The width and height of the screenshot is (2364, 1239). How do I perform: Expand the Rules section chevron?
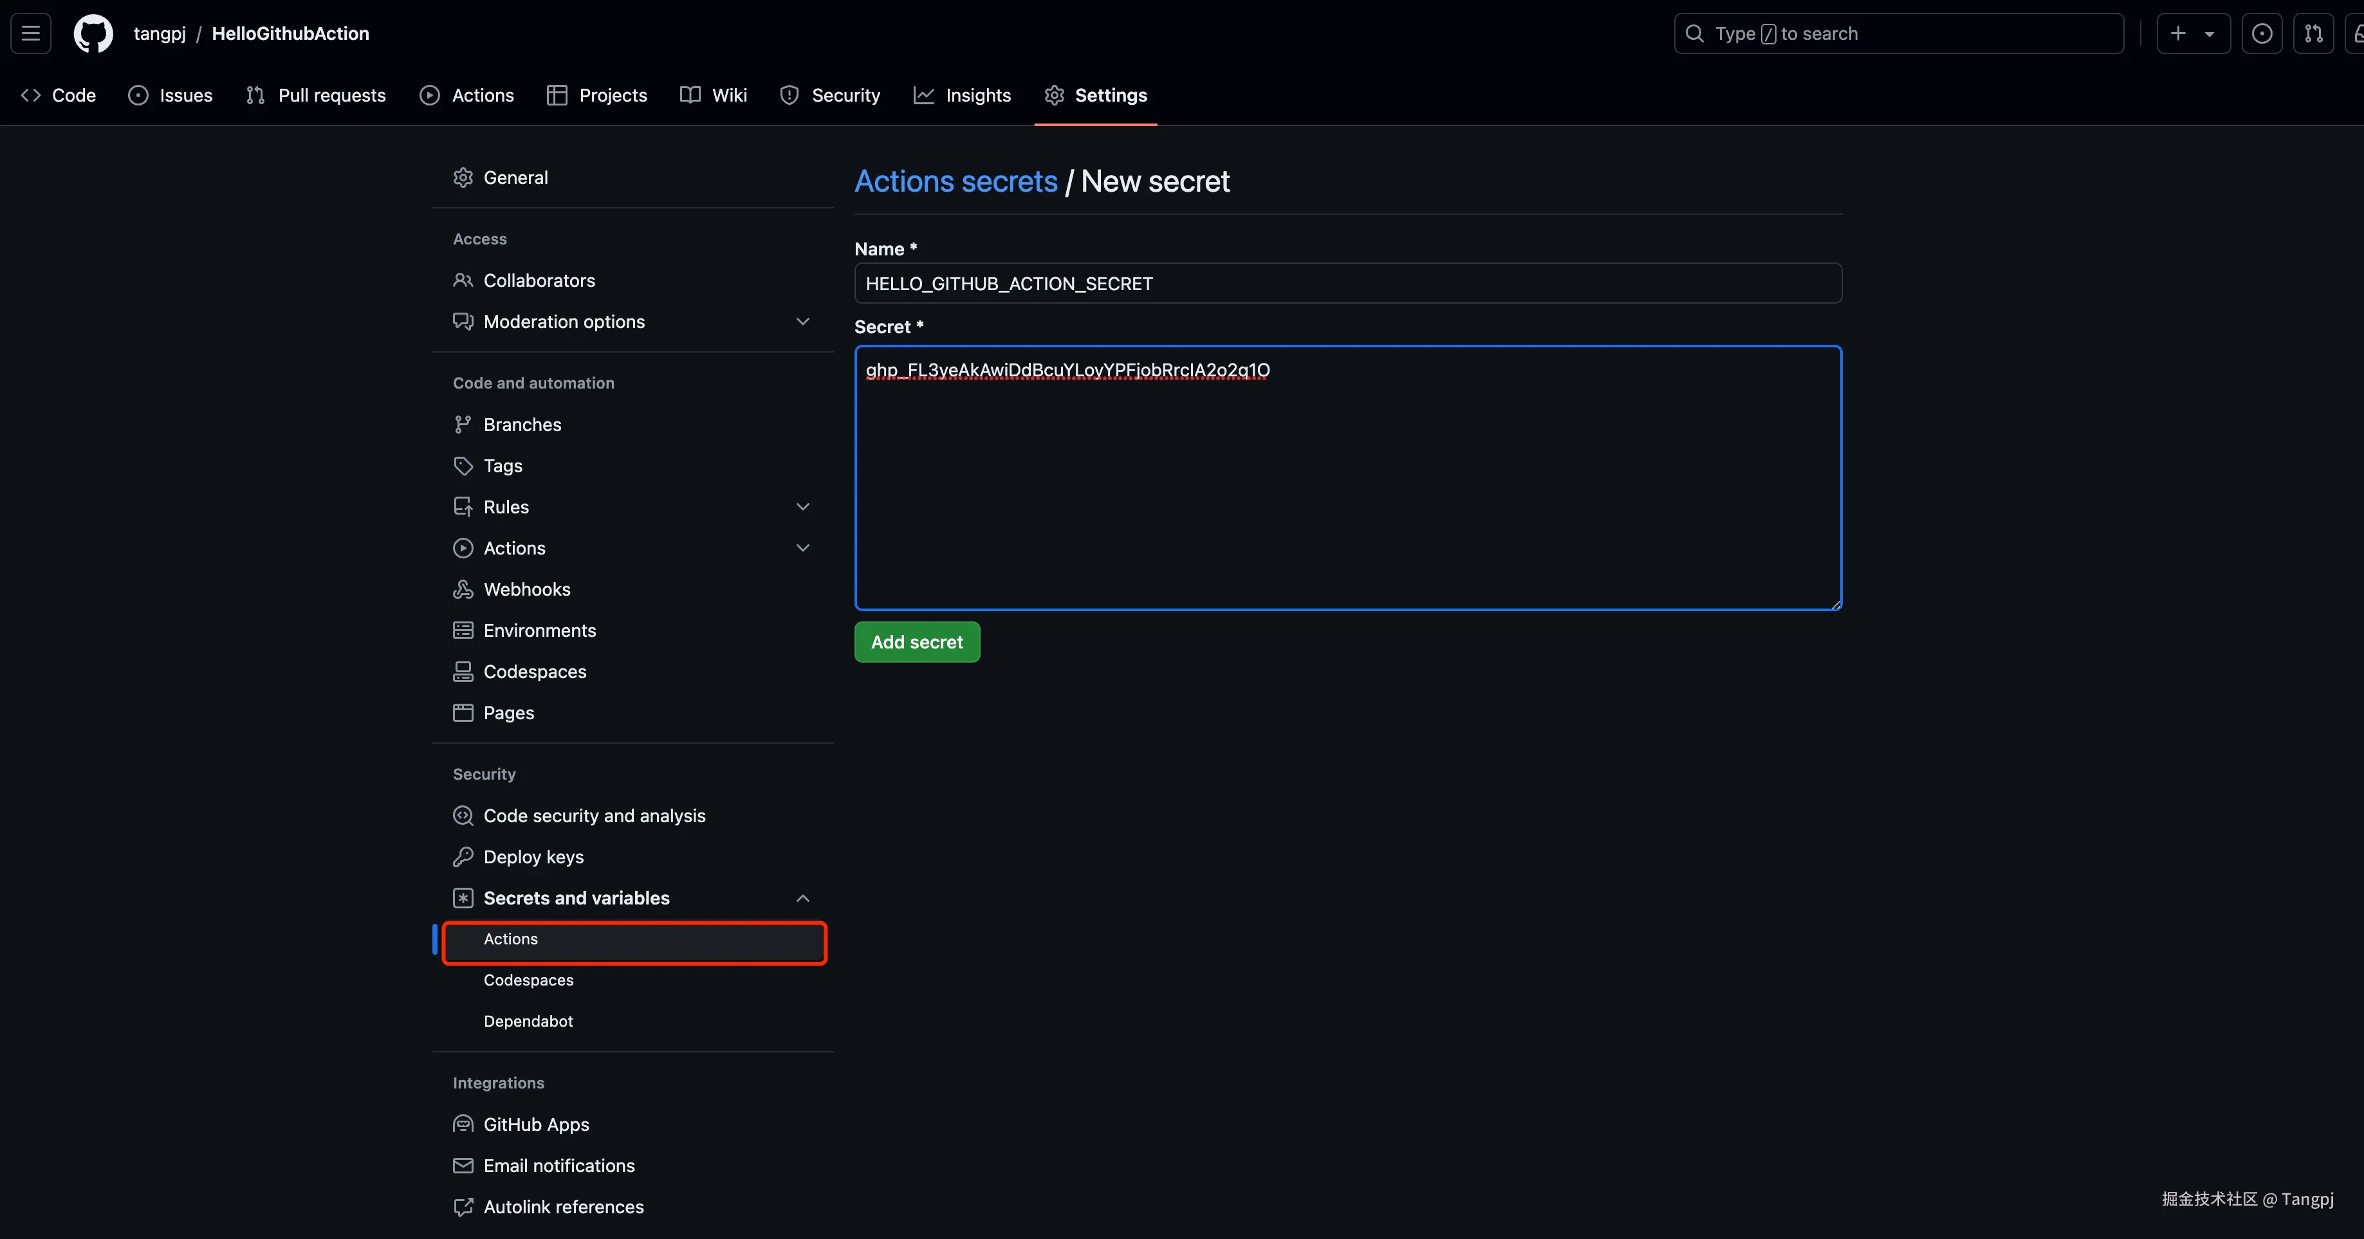[x=802, y=507]
